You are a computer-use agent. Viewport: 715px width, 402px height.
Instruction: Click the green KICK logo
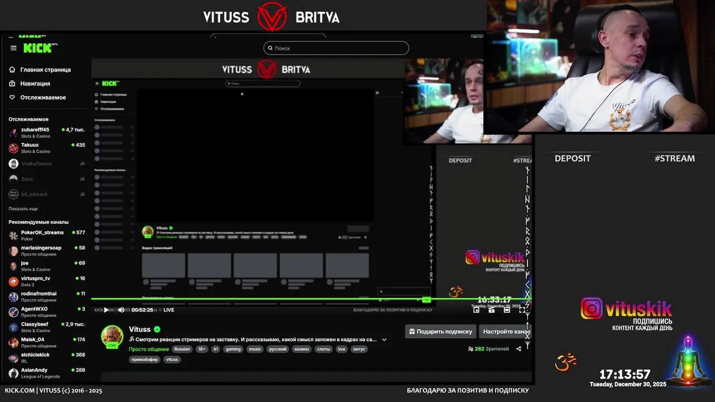(39, 48)
